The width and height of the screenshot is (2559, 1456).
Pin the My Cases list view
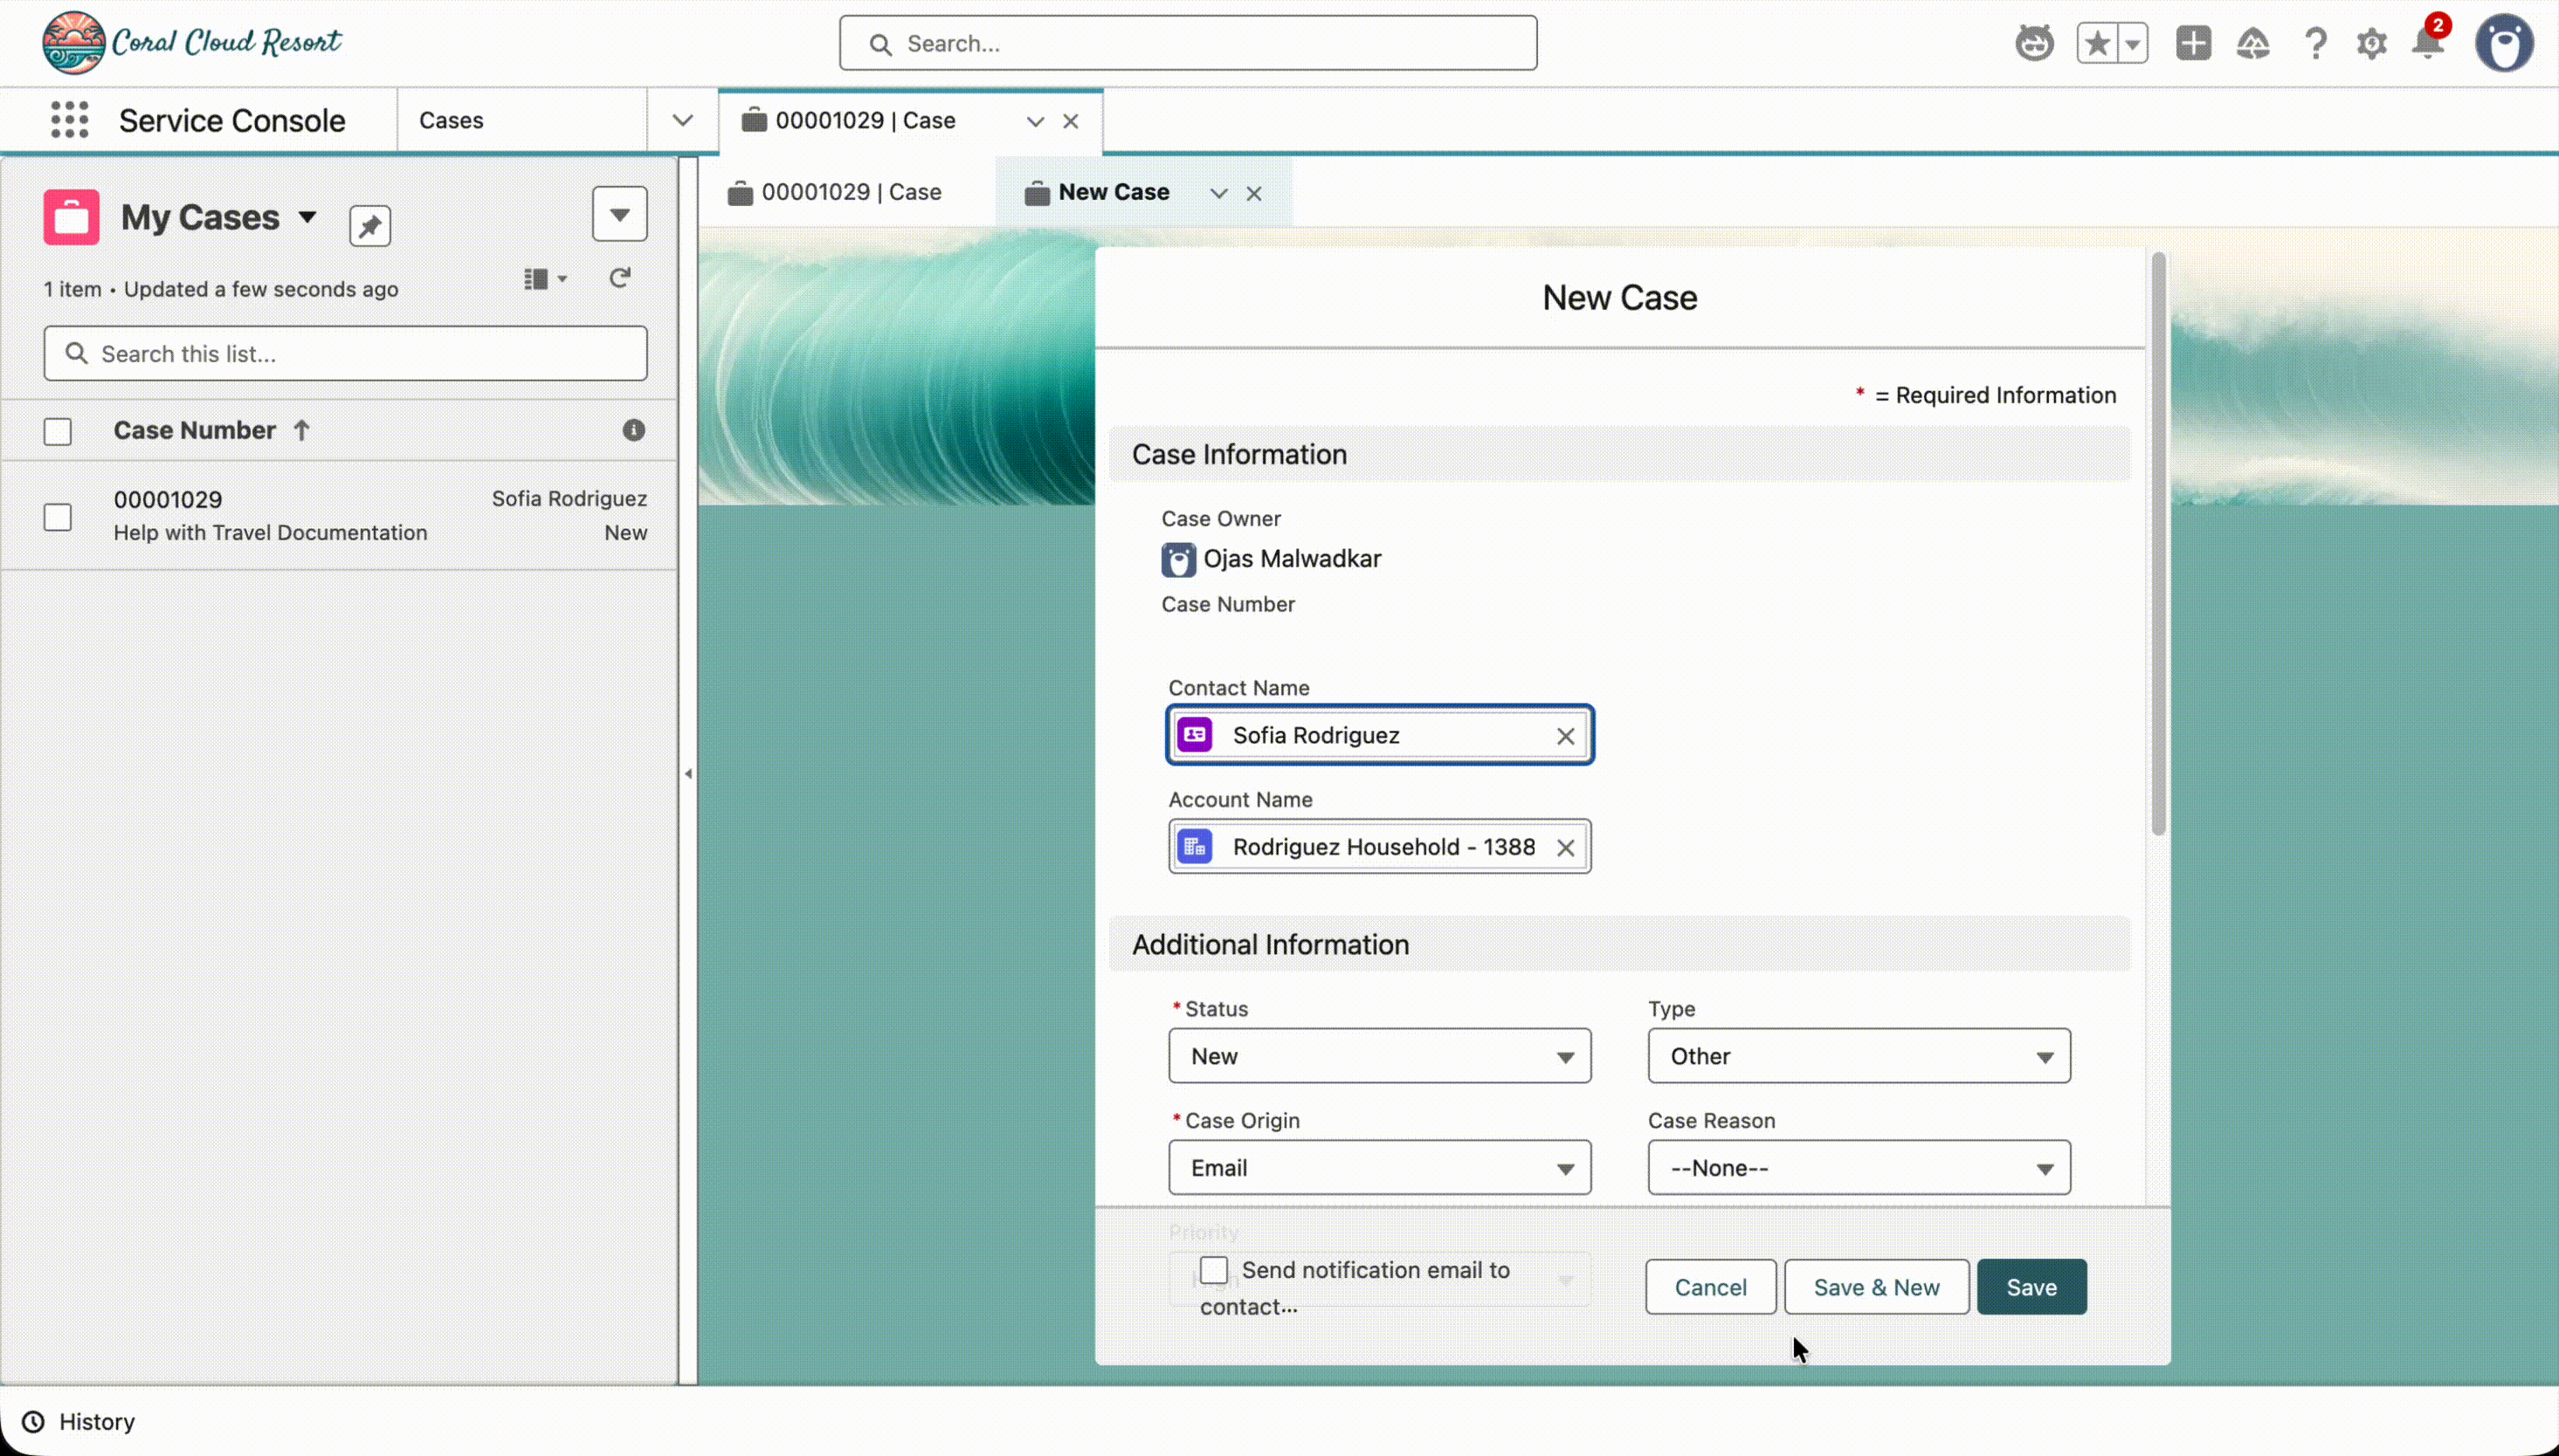[369, 225]
